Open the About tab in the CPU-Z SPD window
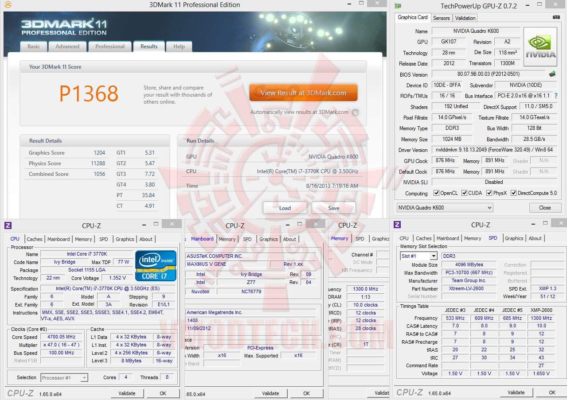The width and height of the screenshot is (567, 400). (535, 238)
